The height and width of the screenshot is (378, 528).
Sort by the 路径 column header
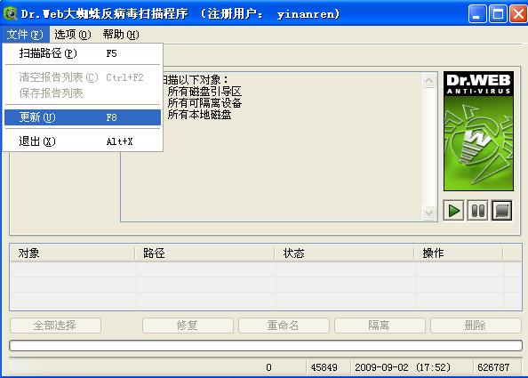click(204, 253)
